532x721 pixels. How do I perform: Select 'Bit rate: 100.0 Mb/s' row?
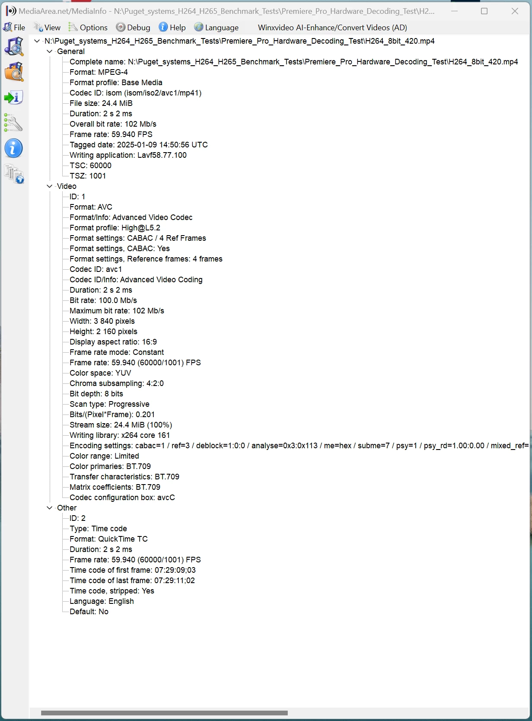tap(103, 300)
